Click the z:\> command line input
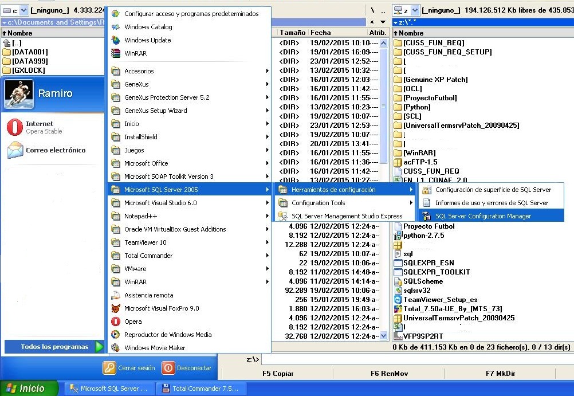The width and height of the screenshot is (574, 396). click(x=417, y=359)
